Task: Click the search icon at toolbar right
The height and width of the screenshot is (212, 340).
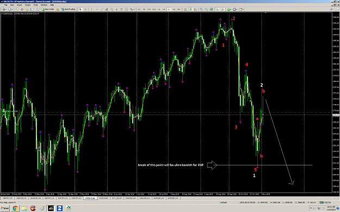Action: (x=332, y=9)
